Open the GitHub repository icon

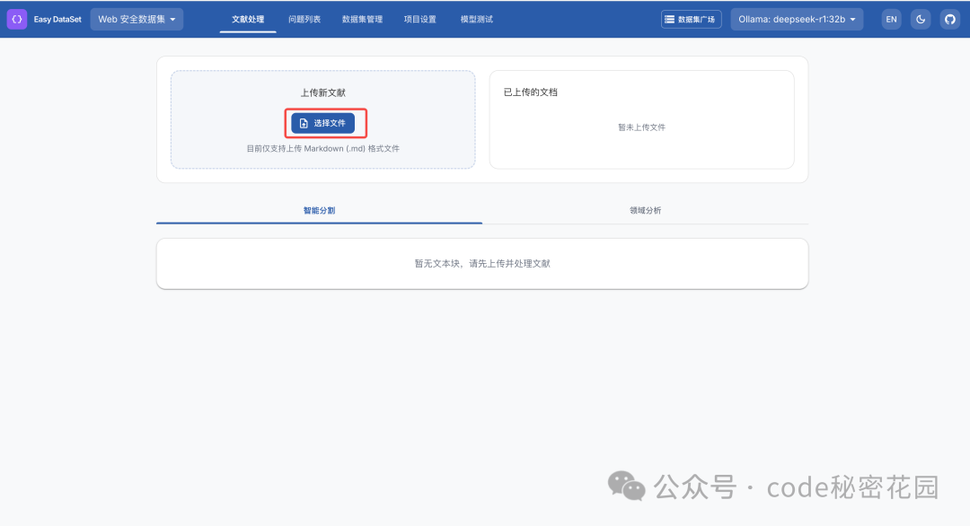click(x=950, y=19)
